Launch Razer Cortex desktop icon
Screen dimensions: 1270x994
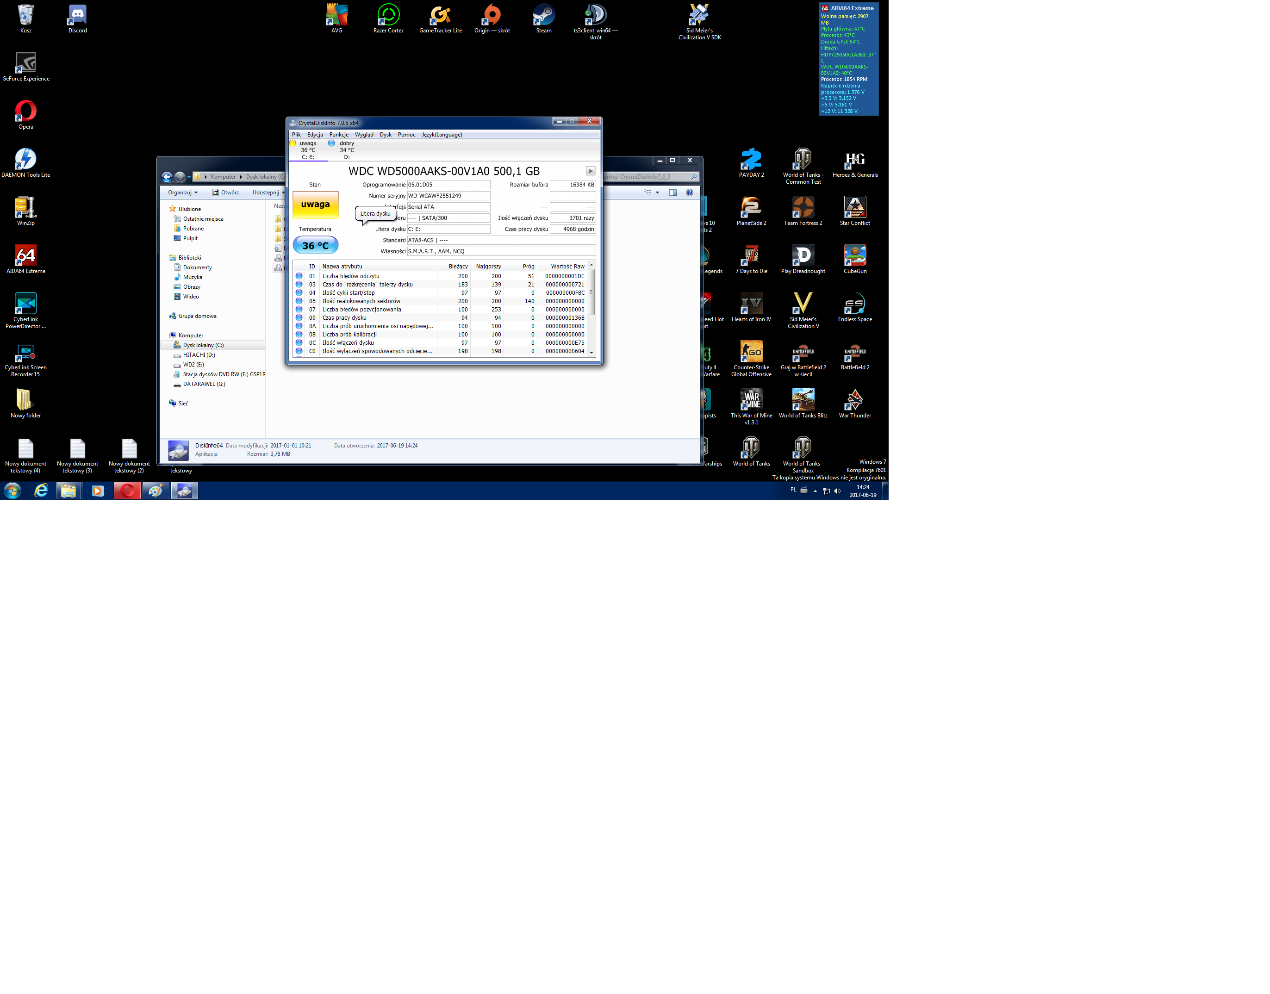coord(388,19)
